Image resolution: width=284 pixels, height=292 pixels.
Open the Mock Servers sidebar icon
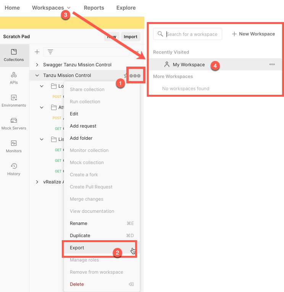click(14, 124)
